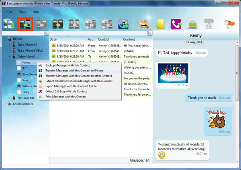Click the highlighted Transfer Android to iPhone icon
Image resolution: width=241 pixels, height=170 pixels.
pos(25,24)
